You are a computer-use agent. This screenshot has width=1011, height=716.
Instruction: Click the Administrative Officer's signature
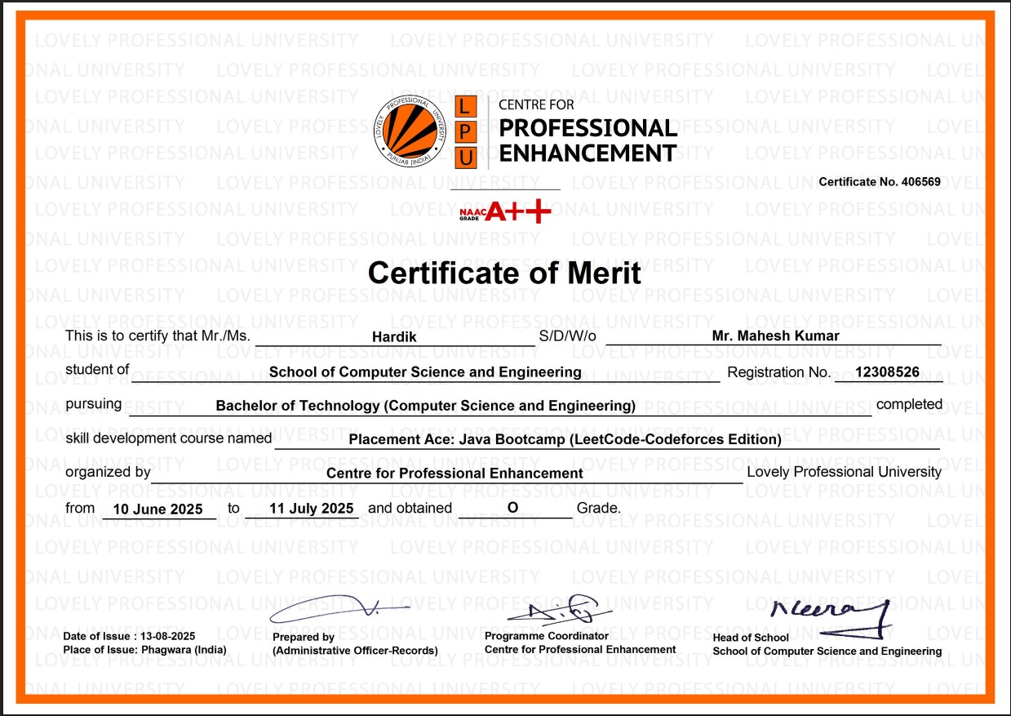click(x=339, y=610)
